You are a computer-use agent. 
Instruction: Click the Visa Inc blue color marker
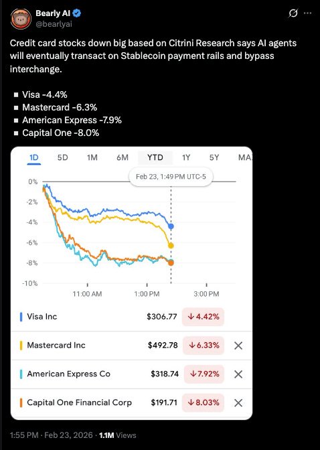click(x=21, y=317)
